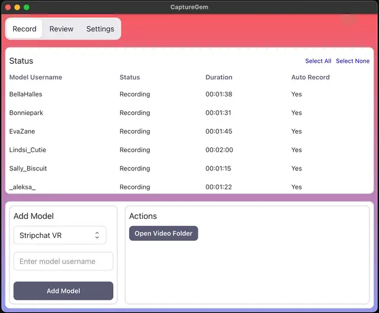This screenshot has height=313, width=379.
Task: Click the dropdown chevron arrows icon
Action: [x=97, y=235]
